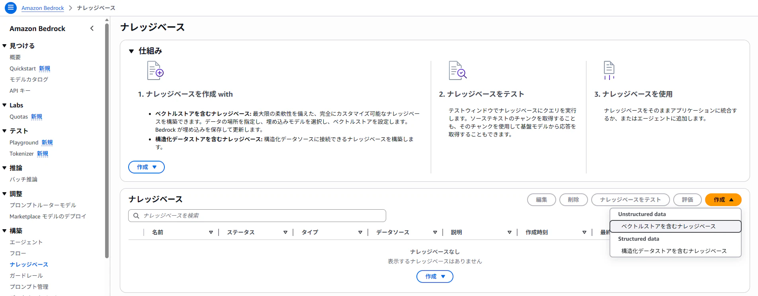Sort by タイプ column arrow
Screen dimensions: 758x296
[360, 232]
